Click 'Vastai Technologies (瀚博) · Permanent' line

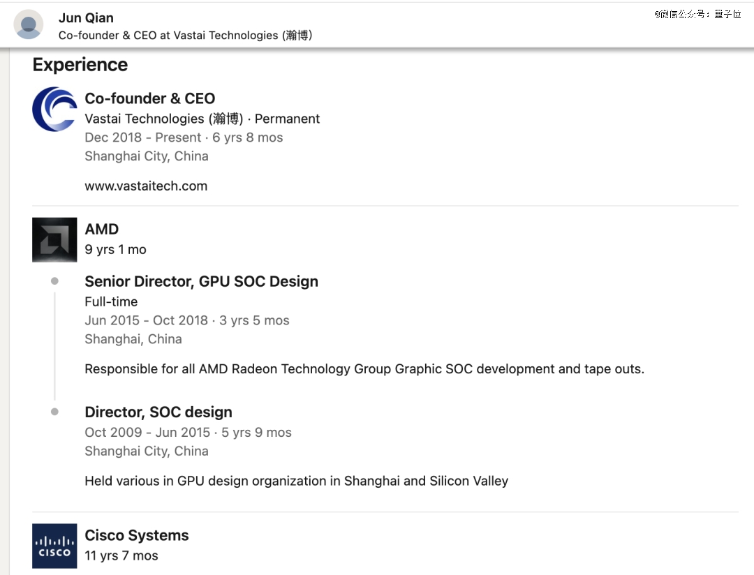pyautogui.click(x=202, y=119)
